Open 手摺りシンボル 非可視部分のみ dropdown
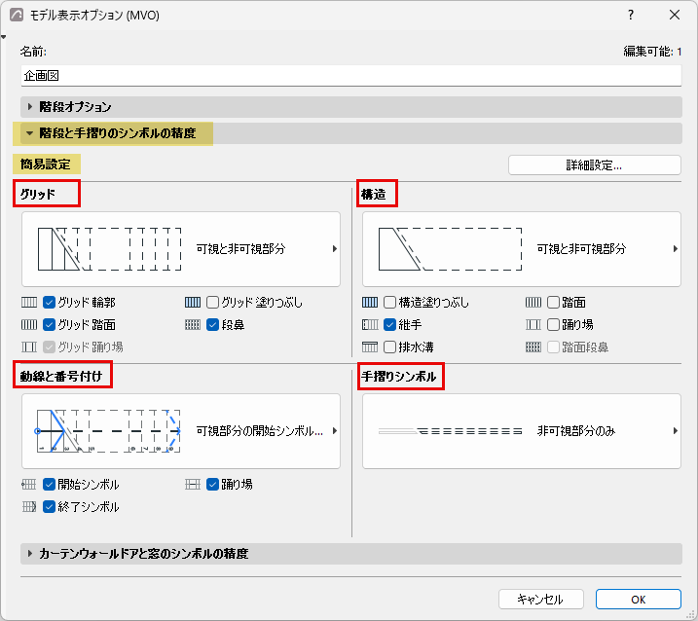This screenshot has height=621, width=698. pyautogui.click(x=521, y=431)
